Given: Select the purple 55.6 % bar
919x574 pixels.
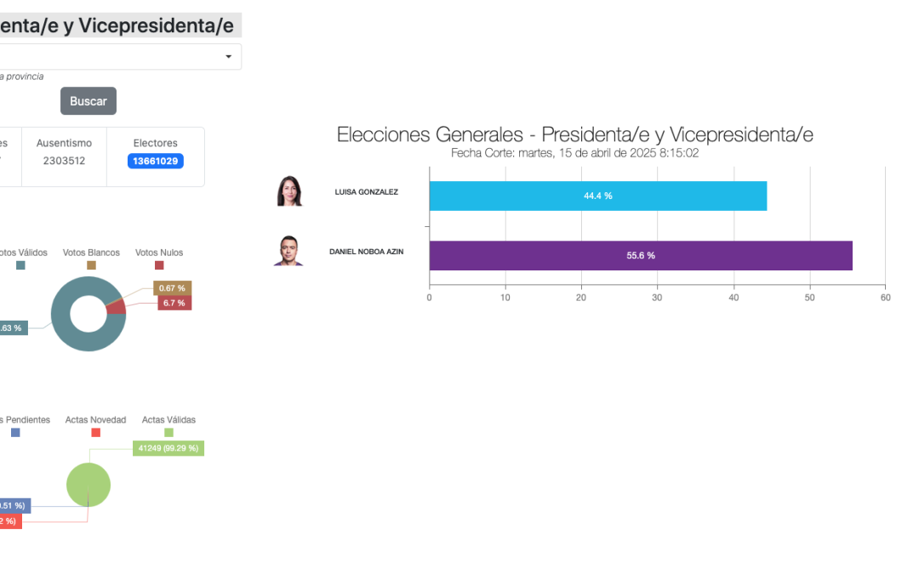Looking at the screenshot, I should [641, 255].
